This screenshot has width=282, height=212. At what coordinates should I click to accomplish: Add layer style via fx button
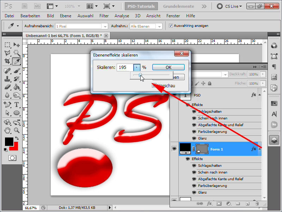209,204
